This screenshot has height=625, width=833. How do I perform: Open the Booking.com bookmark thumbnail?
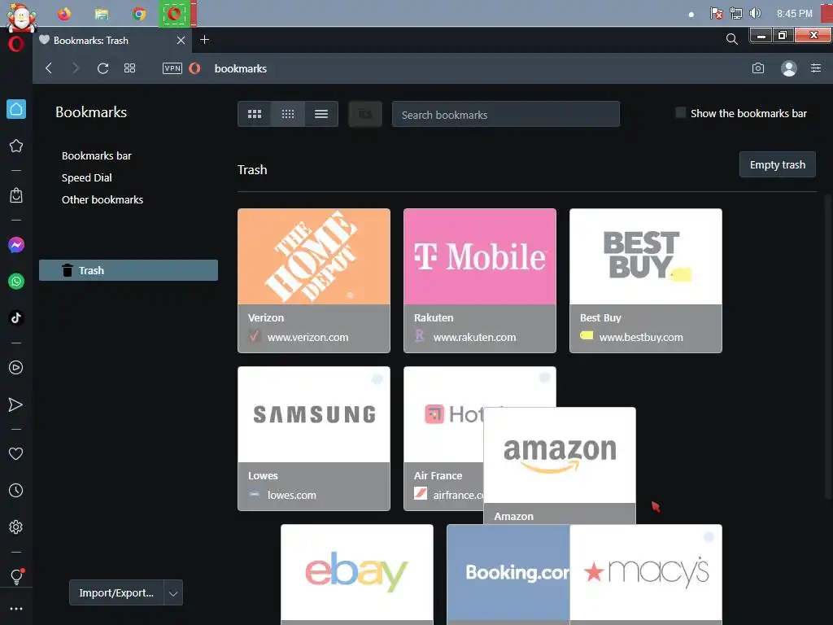tap(508, 572)
